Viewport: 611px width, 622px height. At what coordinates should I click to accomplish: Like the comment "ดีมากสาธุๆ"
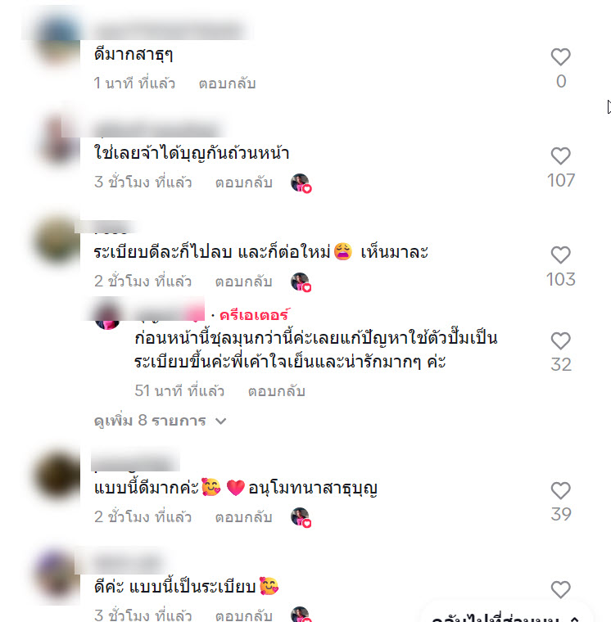(x=560, y=56)
